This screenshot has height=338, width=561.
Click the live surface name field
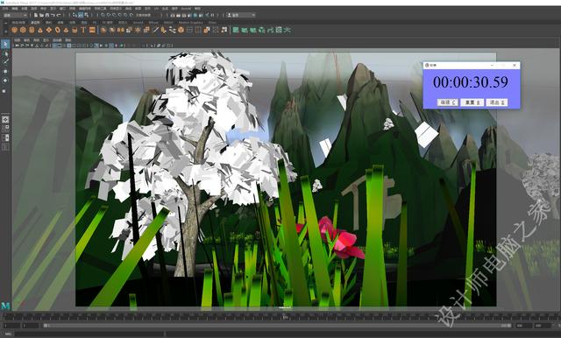tap(148, 15)
